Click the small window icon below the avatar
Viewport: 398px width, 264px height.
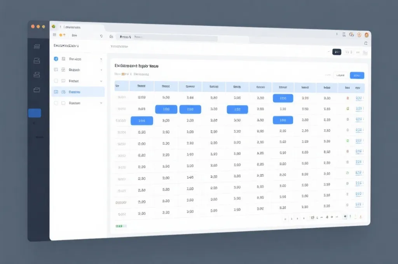click(366, 43)
